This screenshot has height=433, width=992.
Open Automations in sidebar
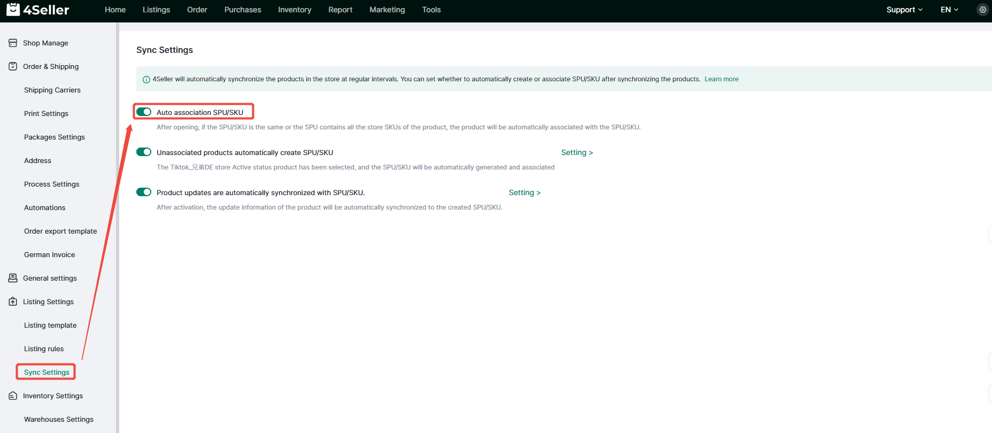click(x=45, y=207)
